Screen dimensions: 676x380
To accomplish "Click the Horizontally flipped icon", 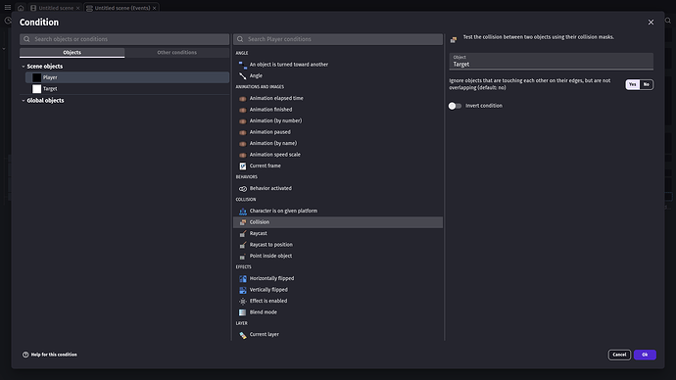I will [x=243, y=279].
